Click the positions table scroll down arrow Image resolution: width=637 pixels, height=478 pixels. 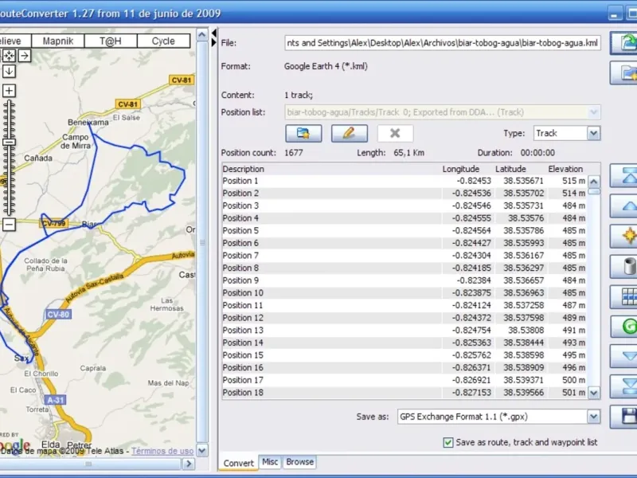594,393
